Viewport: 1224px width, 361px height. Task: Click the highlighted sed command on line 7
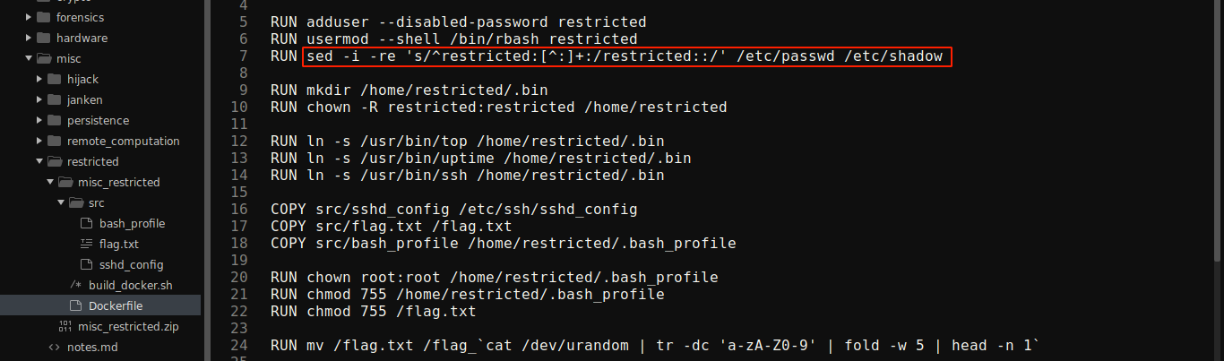tap(625, 56)
